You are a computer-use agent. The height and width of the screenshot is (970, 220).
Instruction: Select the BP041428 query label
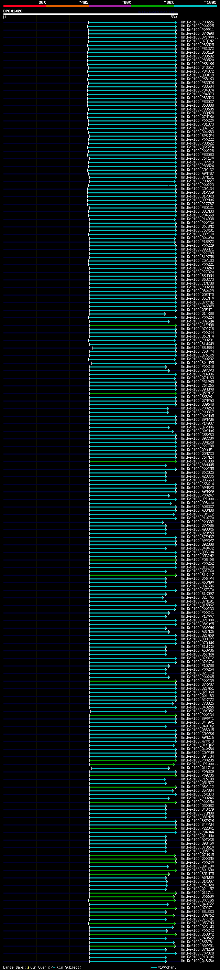(13, 11)
